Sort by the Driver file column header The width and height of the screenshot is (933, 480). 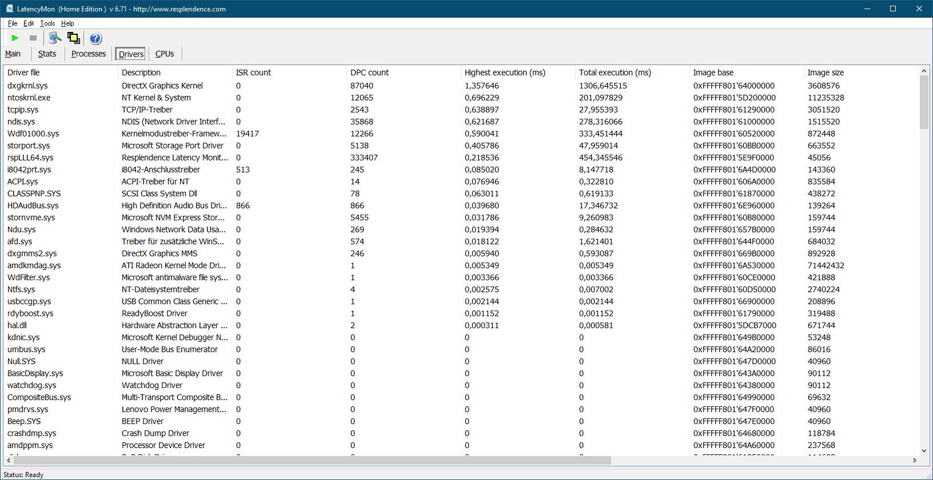[x=61, y=72]
